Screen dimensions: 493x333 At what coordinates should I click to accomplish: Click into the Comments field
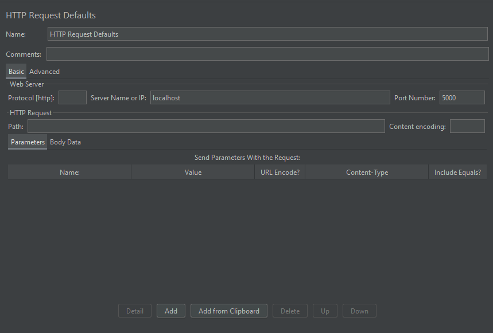[x=267, y=54]
